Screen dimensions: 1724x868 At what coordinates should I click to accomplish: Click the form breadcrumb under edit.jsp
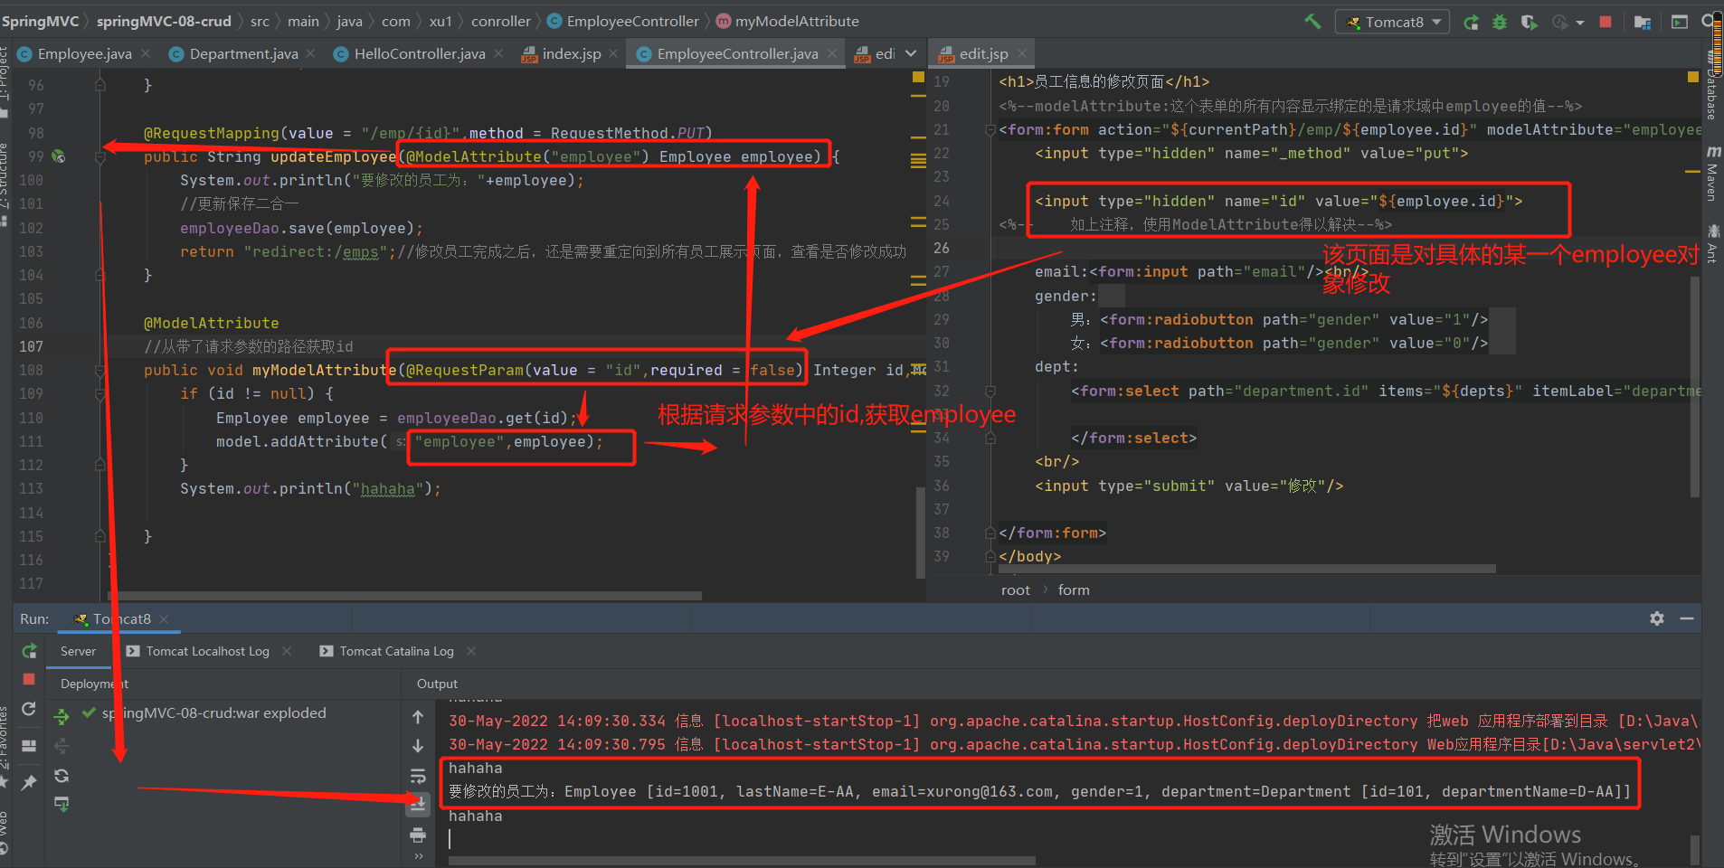coord(1074,590)
